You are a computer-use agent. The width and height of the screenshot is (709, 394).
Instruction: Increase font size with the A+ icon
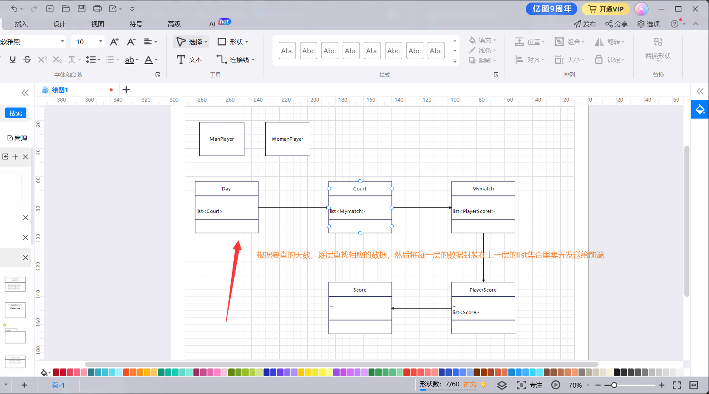(114, 42)
